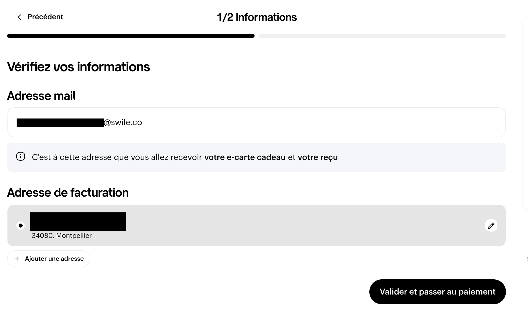The height and width of the screenshot is (320, 528).
Task: Click the empty step-two progress bar
Action: pos(382,36)
